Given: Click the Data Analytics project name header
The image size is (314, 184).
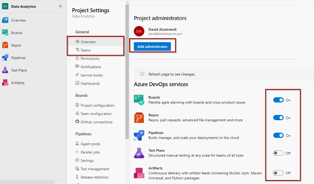Looking at the screenshot, I should [23, 6].
